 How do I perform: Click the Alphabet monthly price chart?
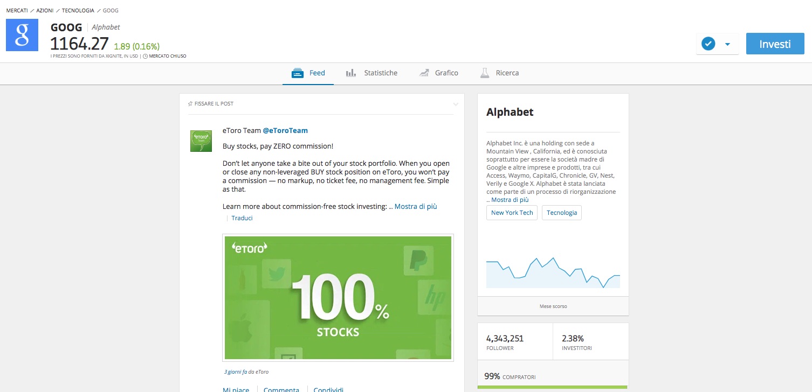tap(553, 272)
